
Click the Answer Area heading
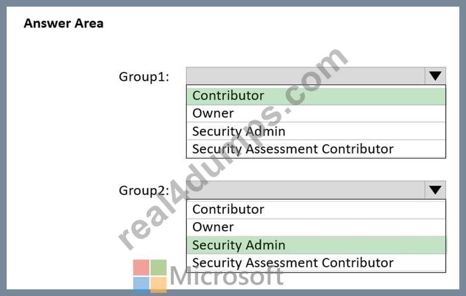tap(64, 23)
